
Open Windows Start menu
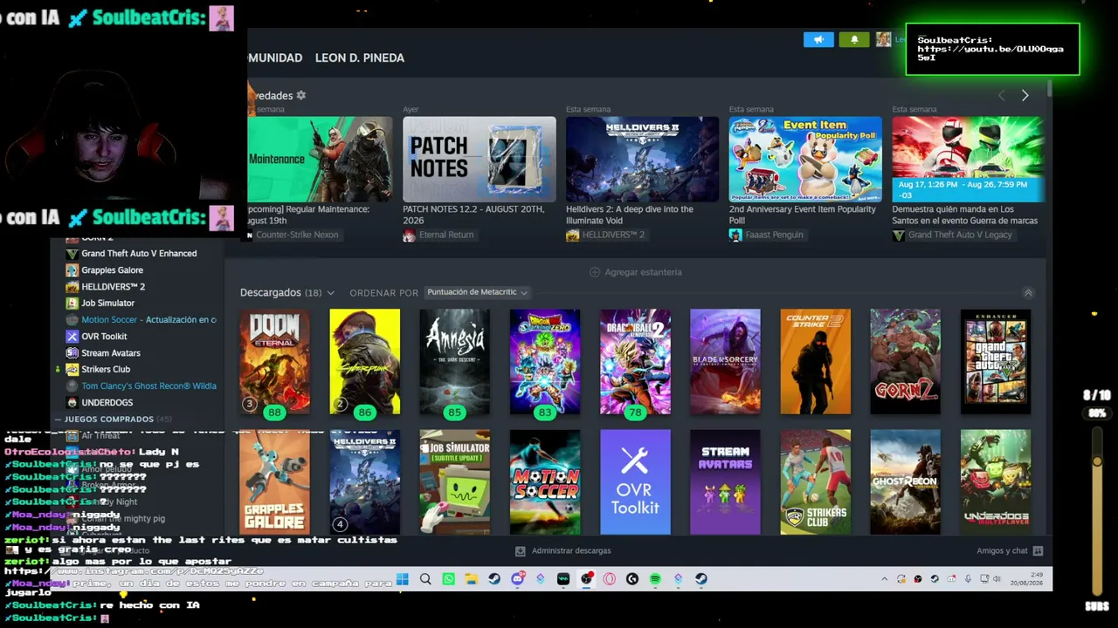coord(403,579)
